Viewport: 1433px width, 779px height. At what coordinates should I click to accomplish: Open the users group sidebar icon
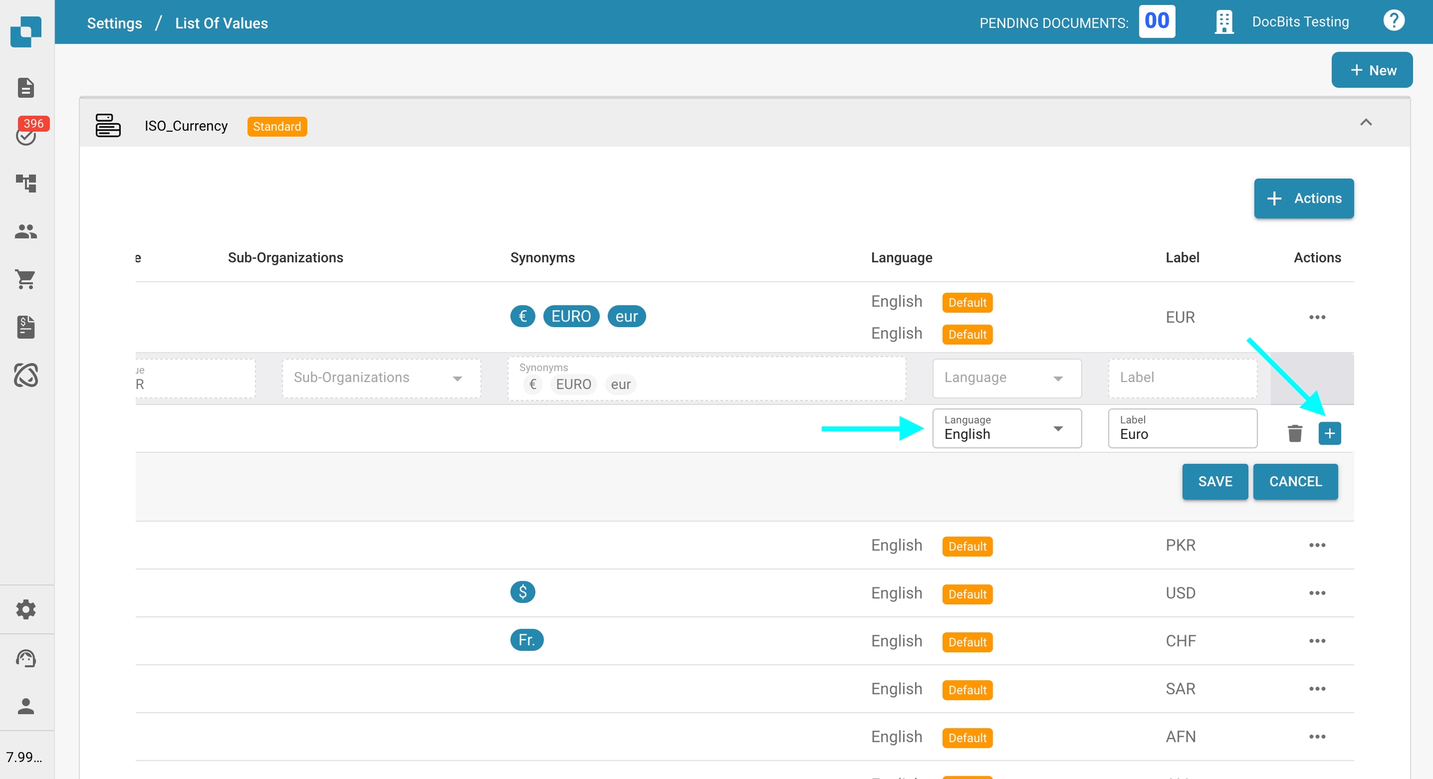tap(26, 231)
